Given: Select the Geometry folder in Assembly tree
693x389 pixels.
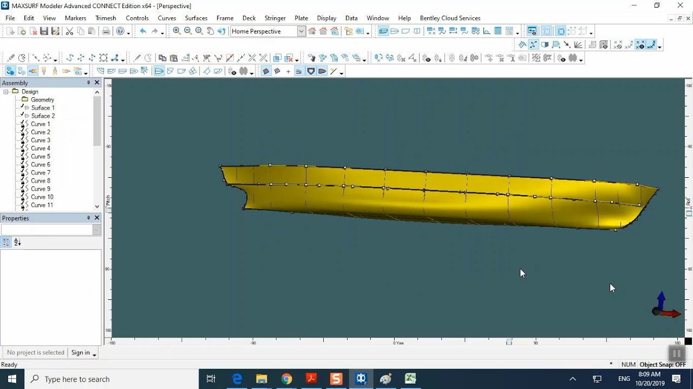Looking at the screenshot, I should point(42,99).
